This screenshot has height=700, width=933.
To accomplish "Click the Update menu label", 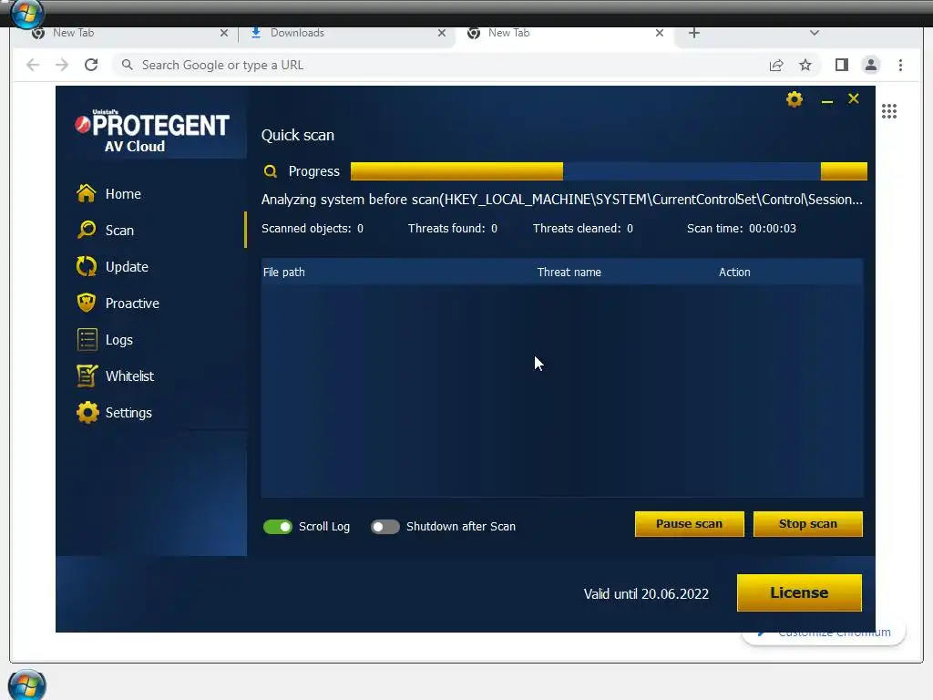I will pos(127,267).
